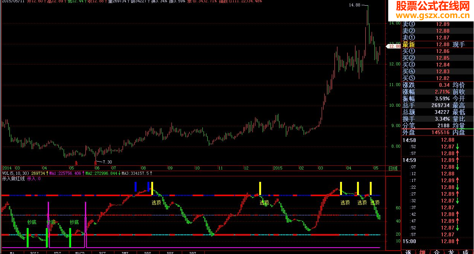
Task: Click the 7.30 low price label
Action: (x=107, y=162)
